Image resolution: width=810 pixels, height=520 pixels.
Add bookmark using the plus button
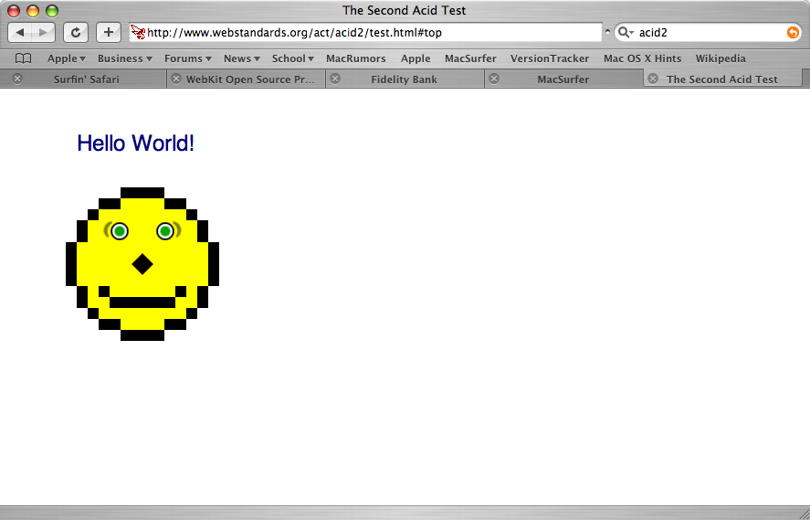click(109, 33)
